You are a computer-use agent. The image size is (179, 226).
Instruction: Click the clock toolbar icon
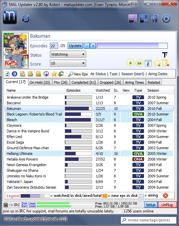coord(46,74)
